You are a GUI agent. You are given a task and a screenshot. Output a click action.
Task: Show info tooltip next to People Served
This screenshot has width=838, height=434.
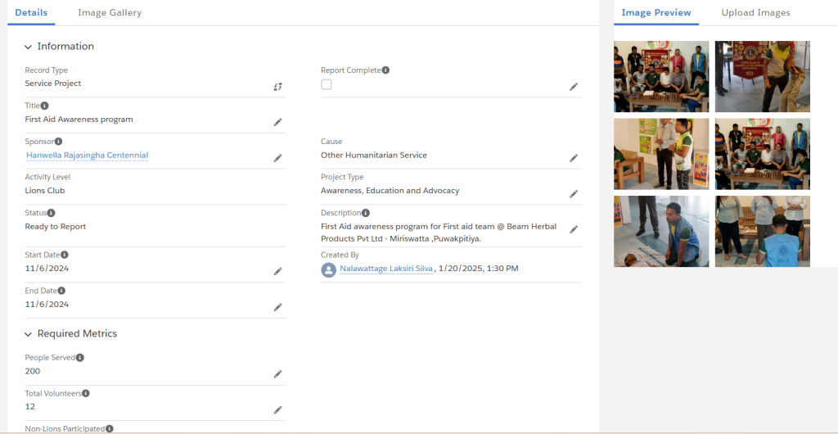[79, 358]
